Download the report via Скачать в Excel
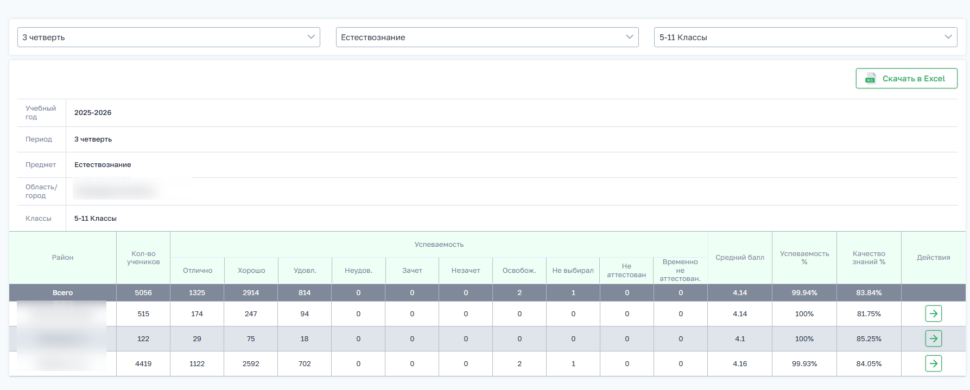The image size is (970, 390). (906, 79)
